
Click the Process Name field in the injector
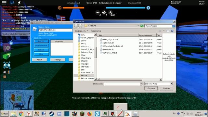click(56, 30)
